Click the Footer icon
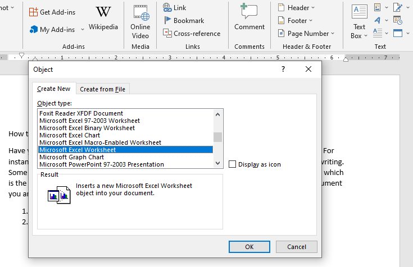 click(282, 20)
